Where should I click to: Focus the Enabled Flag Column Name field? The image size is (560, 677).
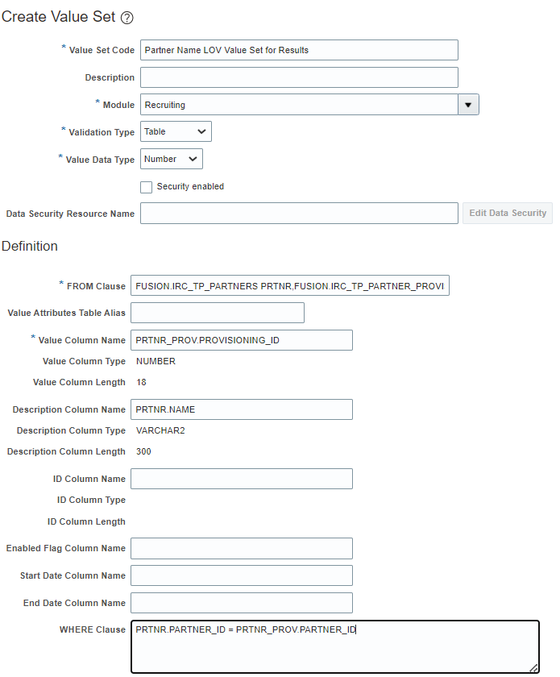pos(241,548)
